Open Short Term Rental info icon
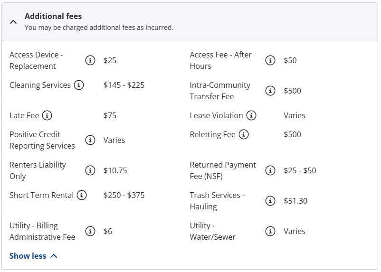Screen dimensions: 381x272 82,195
